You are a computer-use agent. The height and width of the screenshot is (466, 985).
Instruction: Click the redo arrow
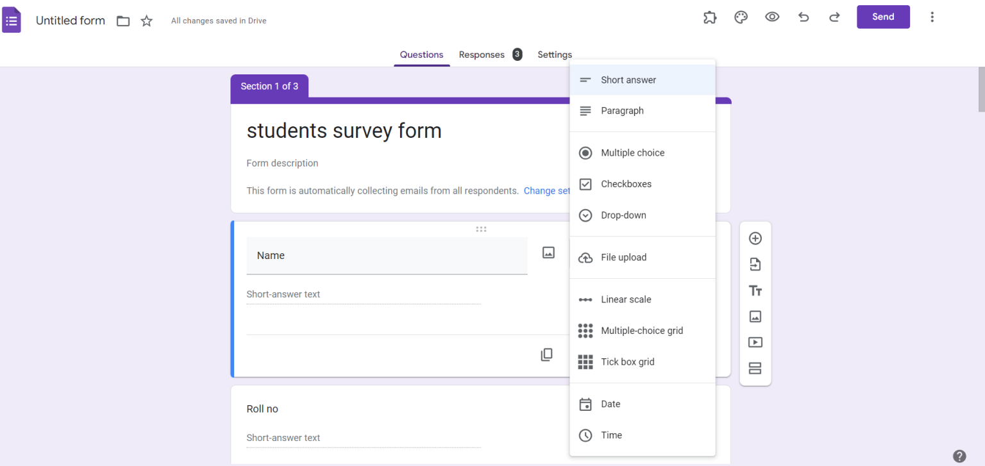pos(834,17)
